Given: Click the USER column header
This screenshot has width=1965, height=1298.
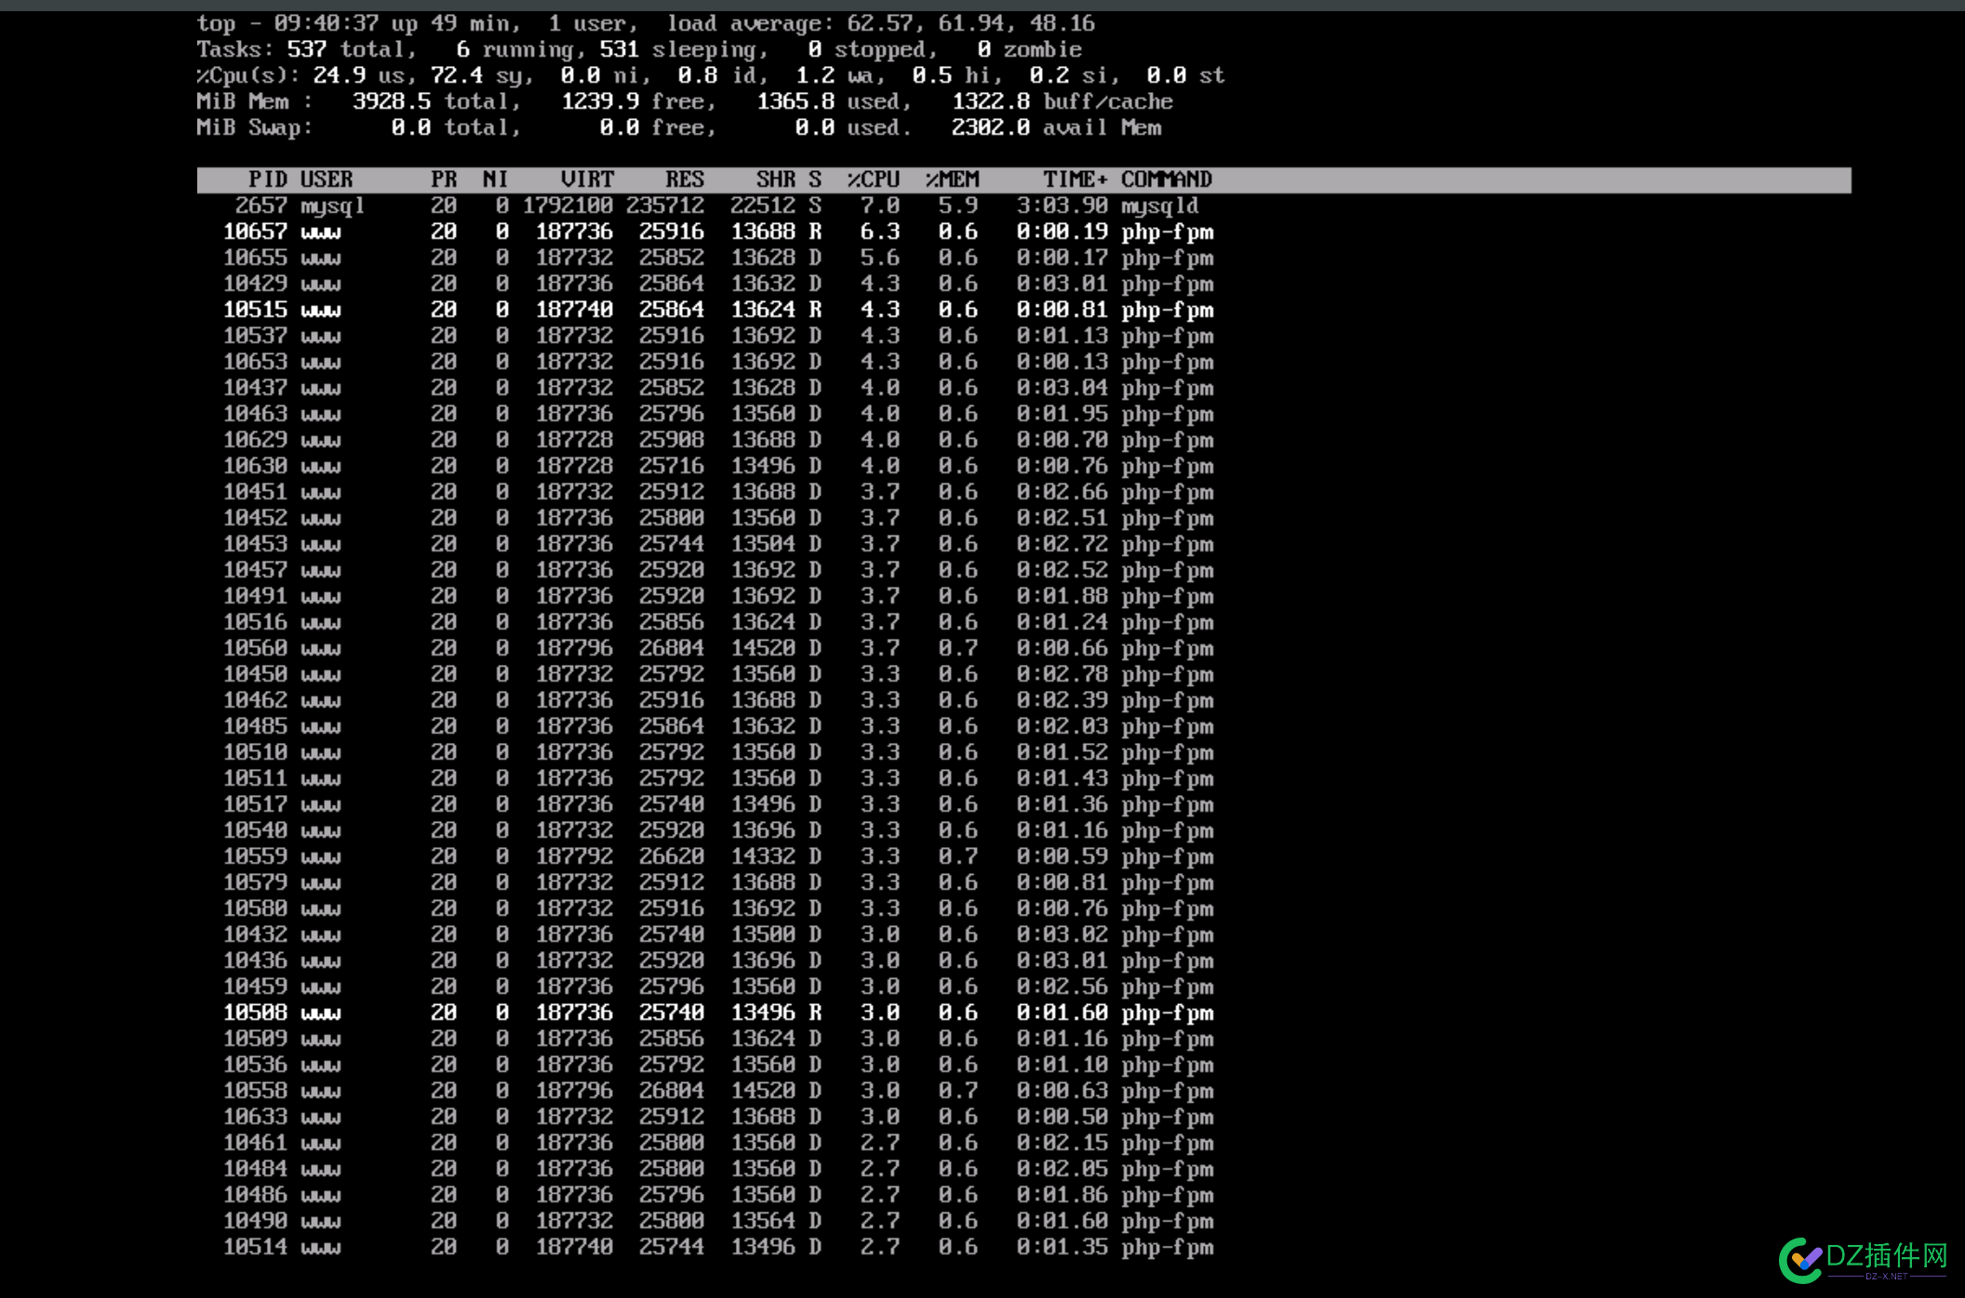Looking at the screenshot, I should 327,179.
